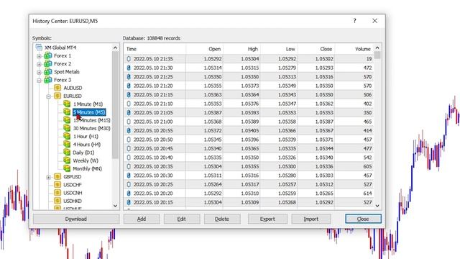Click the Forex 1 group folder icon
Screen dimensions: 460x259
coord(48,55)
